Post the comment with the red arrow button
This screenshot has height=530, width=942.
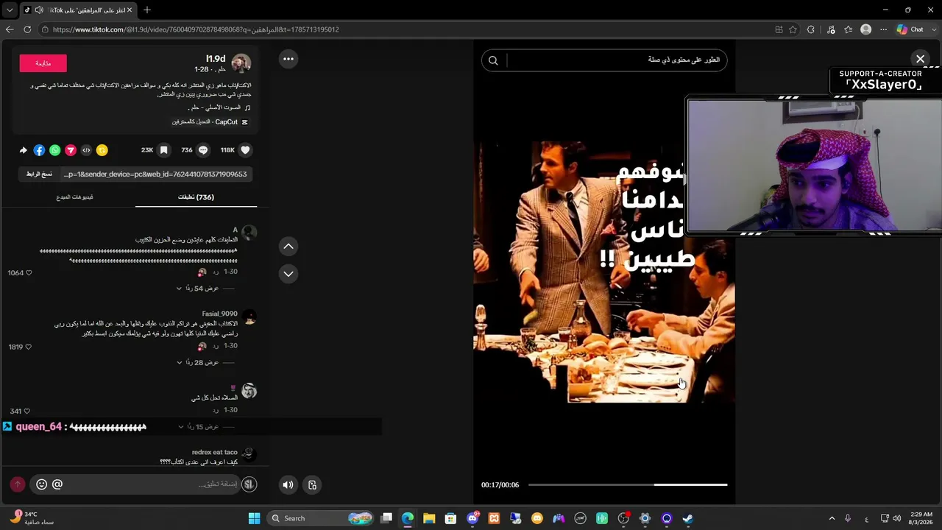(x=18, y=484)
